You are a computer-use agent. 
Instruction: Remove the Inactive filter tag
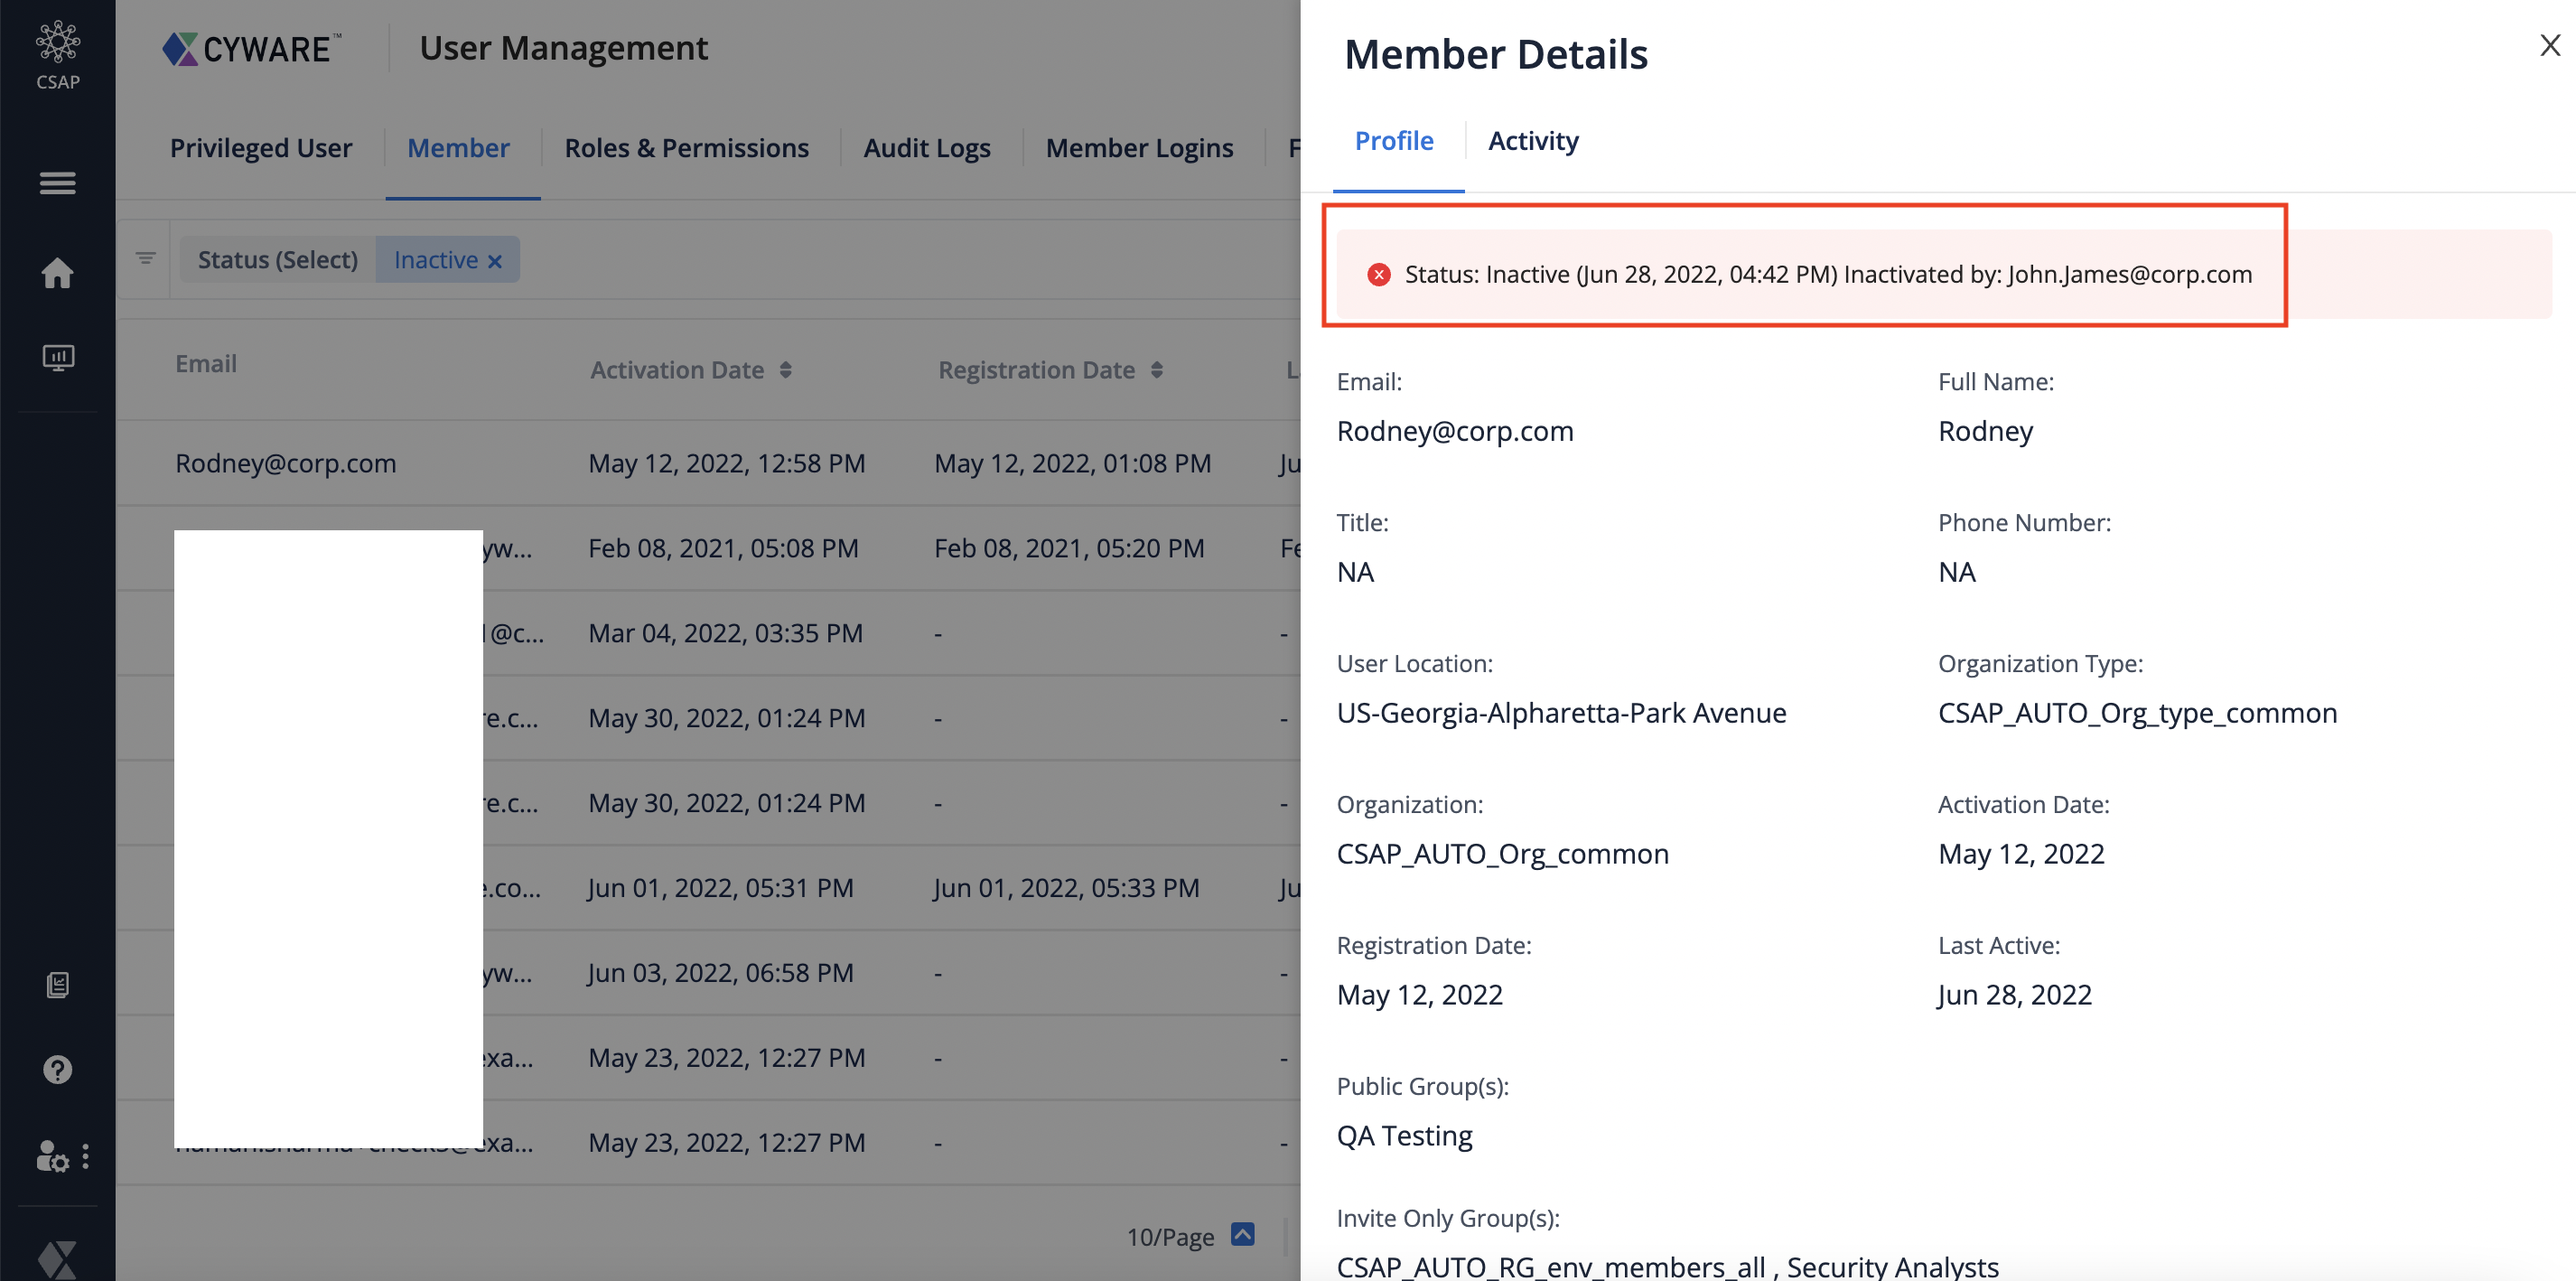tap(501, 259)
